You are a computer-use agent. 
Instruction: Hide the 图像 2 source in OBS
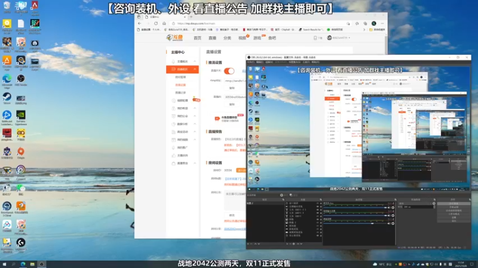pos(318,222)
